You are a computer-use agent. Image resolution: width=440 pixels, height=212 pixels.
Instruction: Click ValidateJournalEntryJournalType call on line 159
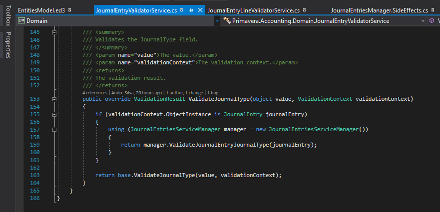[219, 145]
